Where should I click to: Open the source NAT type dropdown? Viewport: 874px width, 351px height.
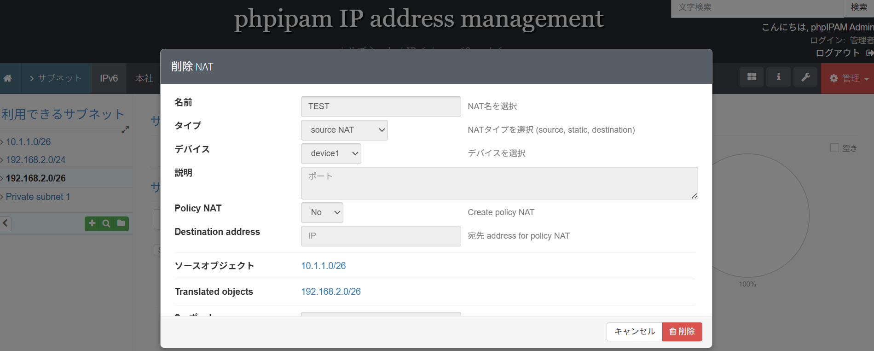[x=344, y=130]
